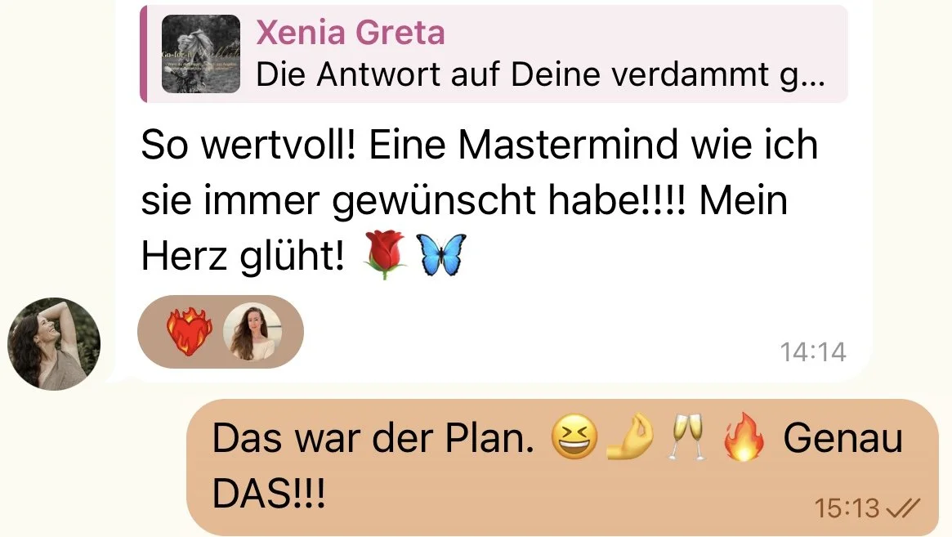Select the rose emoji in the message

385,254
